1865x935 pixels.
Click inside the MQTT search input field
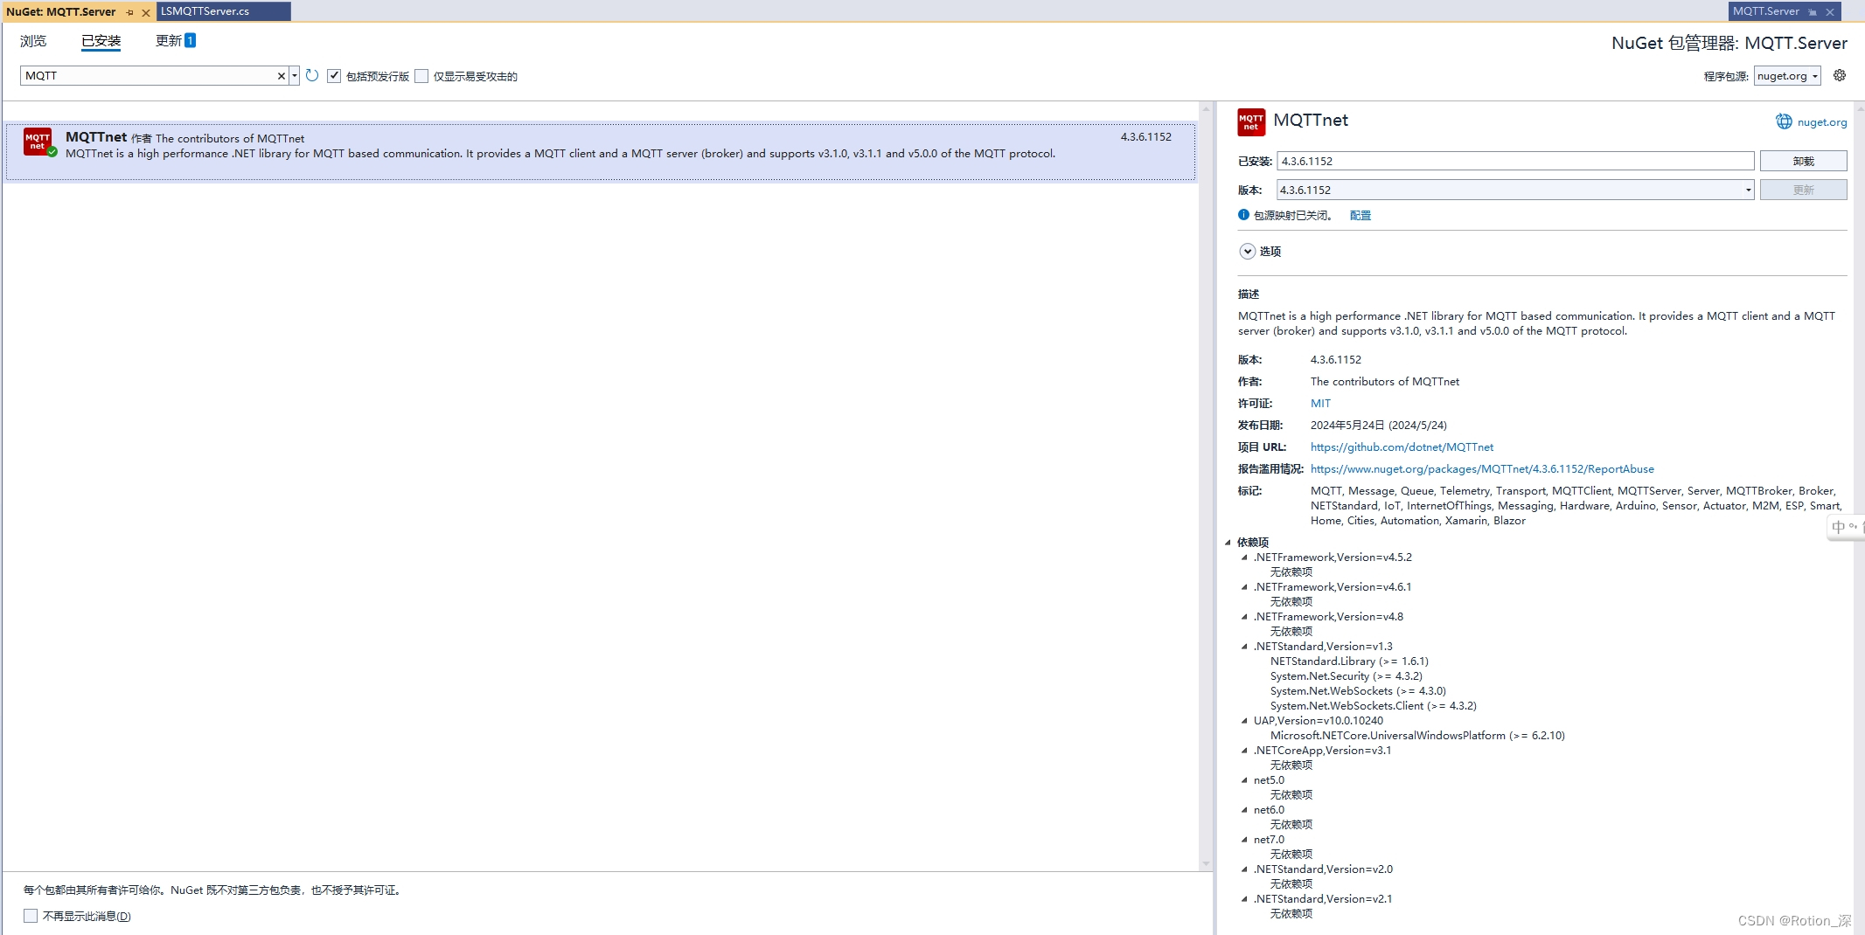click(x=149, y=76)
